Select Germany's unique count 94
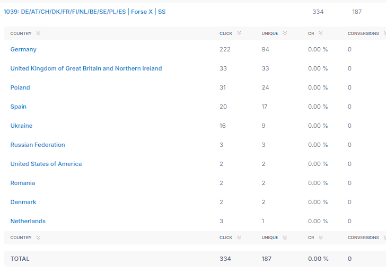Viewport: 386px width, 273px height. pos(265,49)
